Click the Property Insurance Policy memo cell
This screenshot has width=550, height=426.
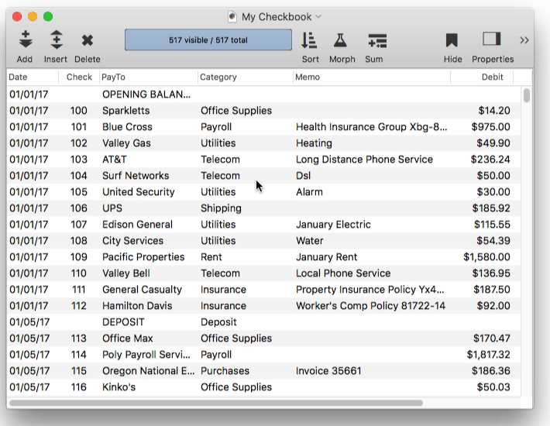[370, 289]
